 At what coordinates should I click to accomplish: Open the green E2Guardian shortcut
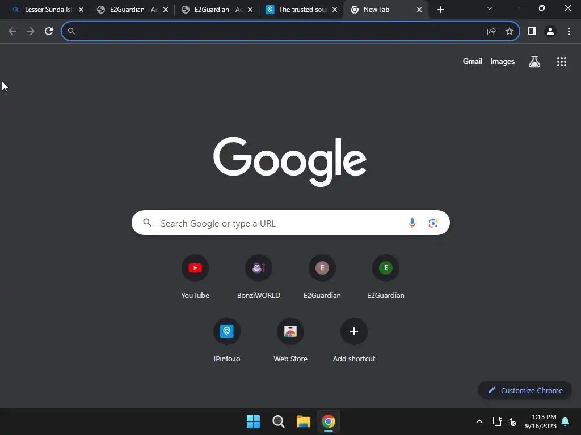386,276
